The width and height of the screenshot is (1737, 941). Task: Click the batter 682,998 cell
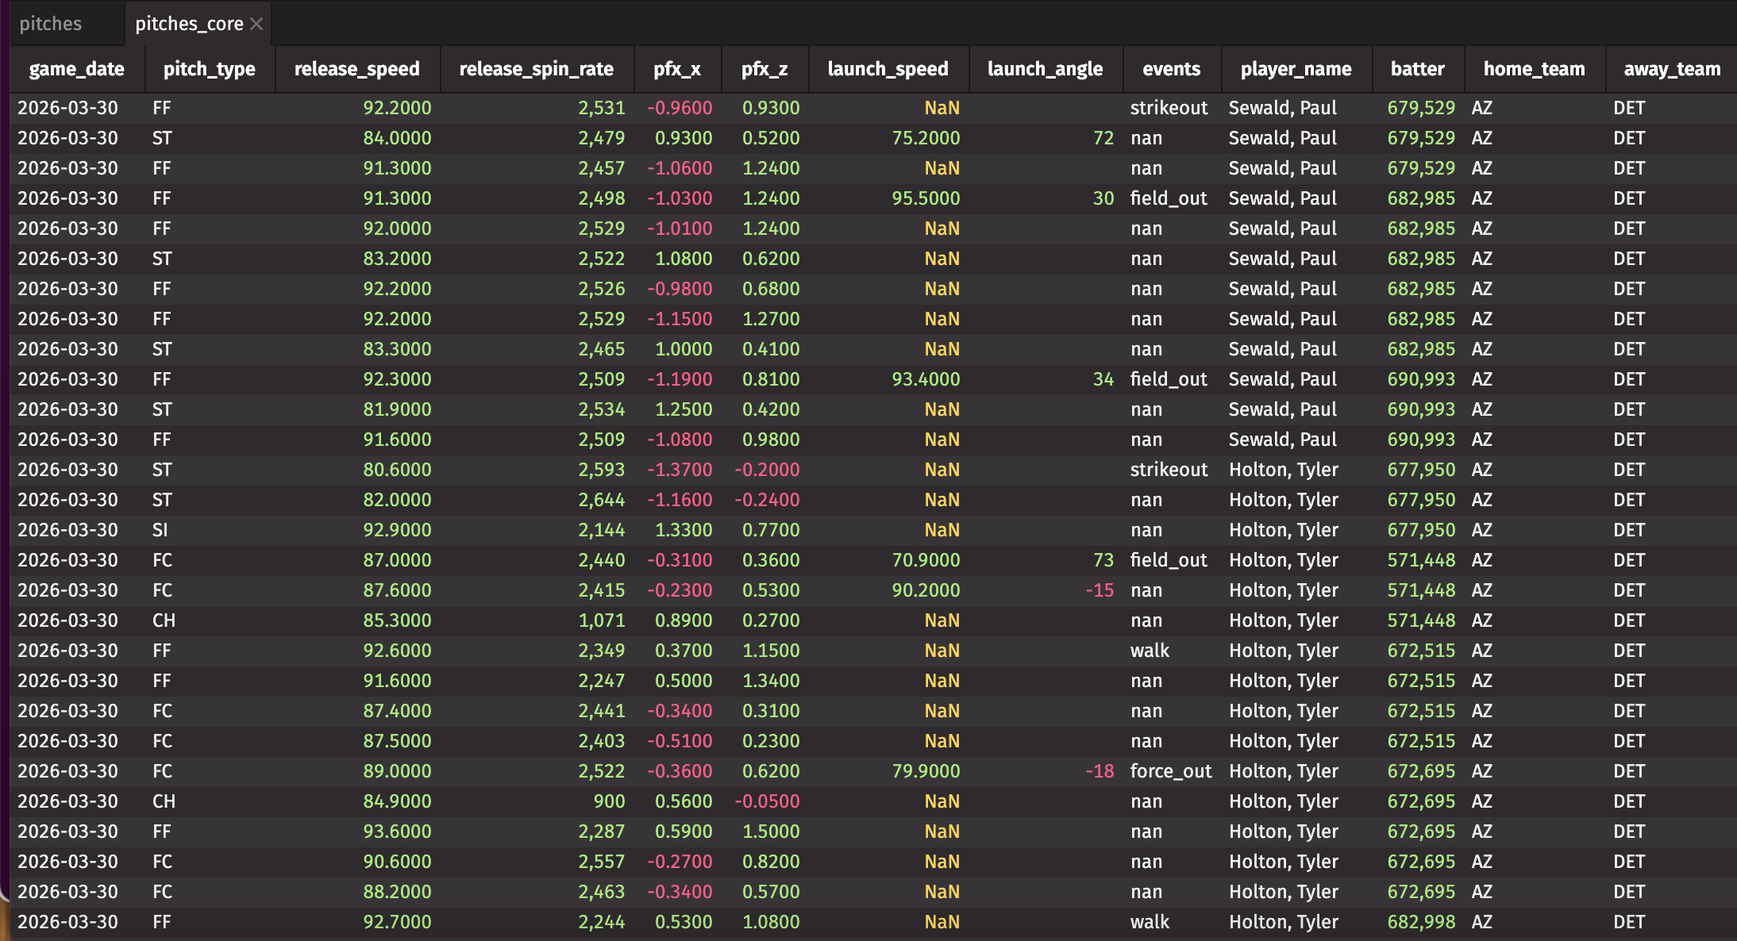(1421, 922)
